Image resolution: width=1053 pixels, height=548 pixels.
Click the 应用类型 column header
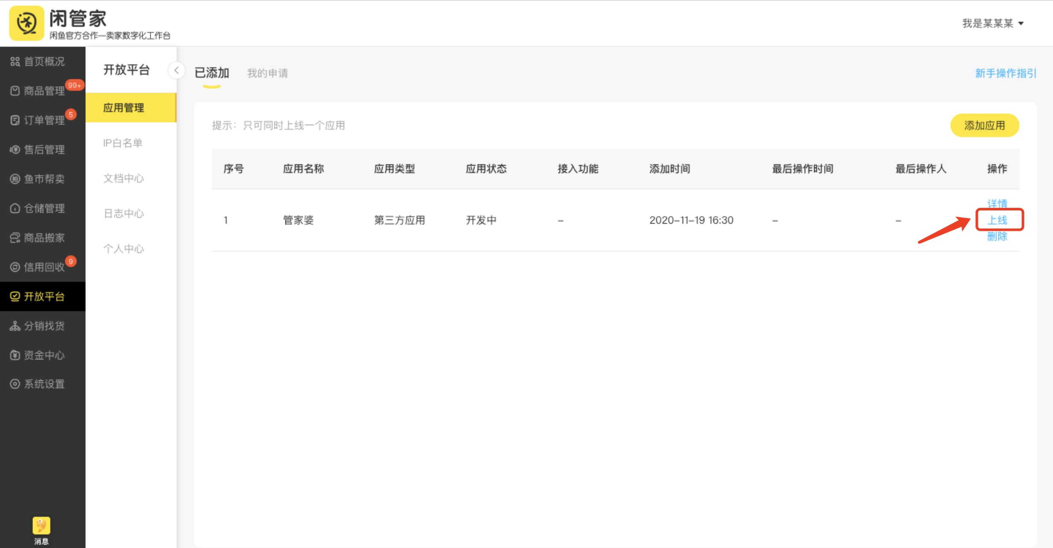coord(394,169)
